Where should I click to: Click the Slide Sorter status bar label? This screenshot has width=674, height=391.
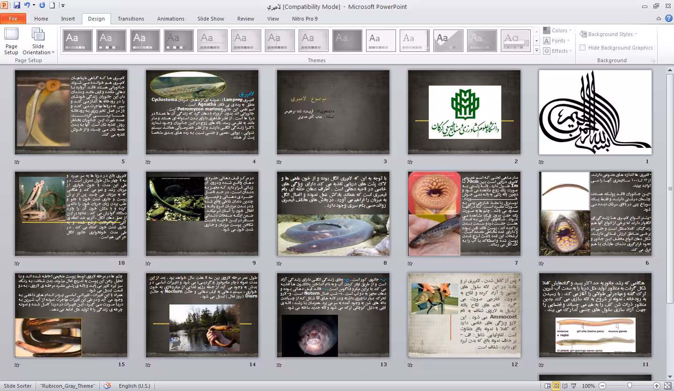[18, 386]
